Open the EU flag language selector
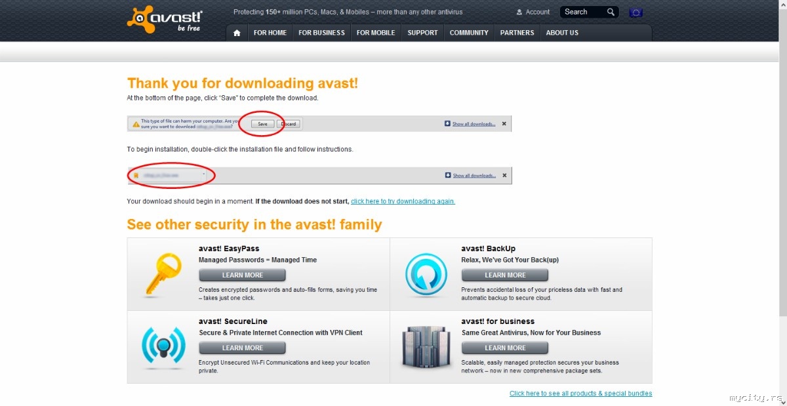The image size is (787, 406). coord(636,12)
